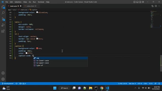Screen dimensions: 162x91
Task: Toggle the bottom panel layout icon
Action: [x=137, y=2]
